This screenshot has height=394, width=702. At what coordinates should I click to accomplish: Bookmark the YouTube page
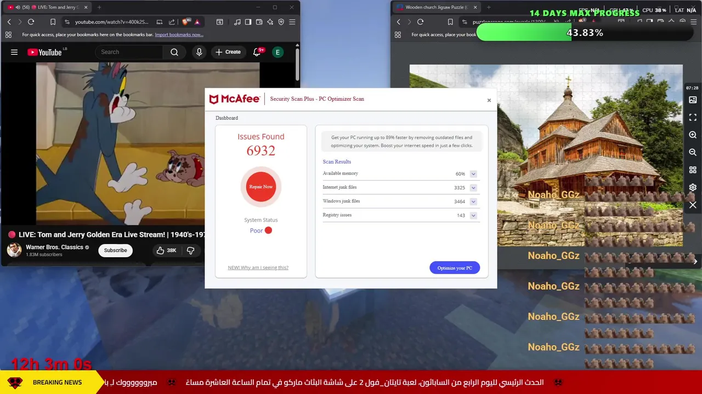53,22
